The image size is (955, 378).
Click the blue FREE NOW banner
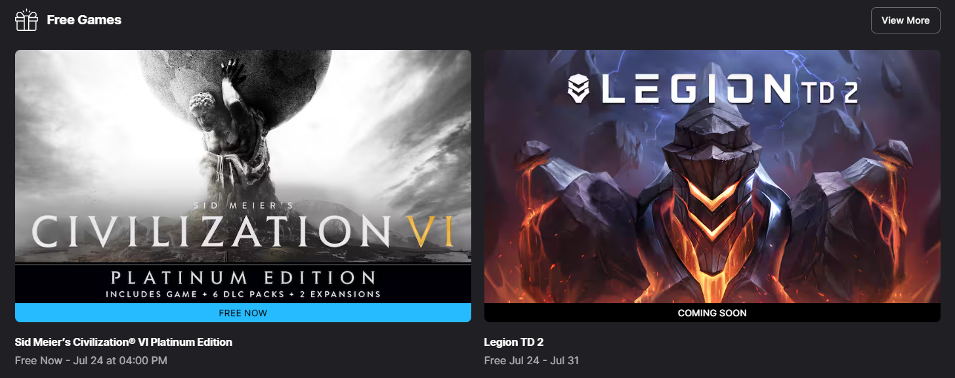click(243, 313)
